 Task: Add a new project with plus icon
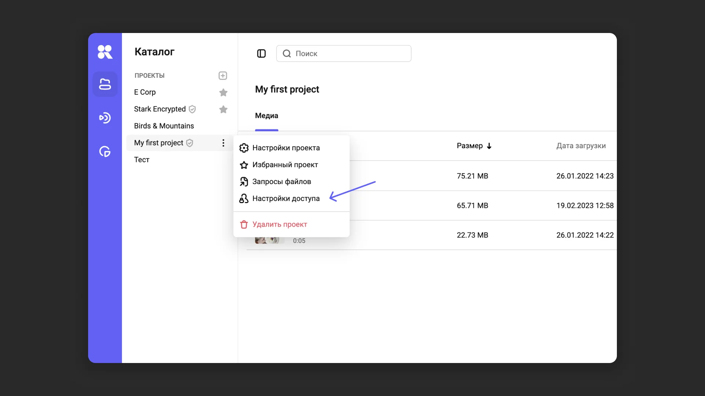223,76
